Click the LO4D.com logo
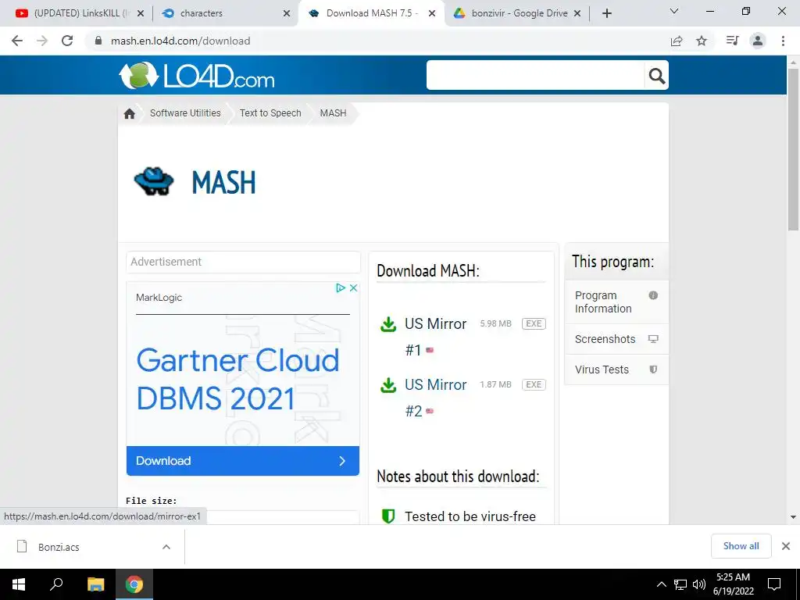The width and height of the screenshot is (800, 600). point(197,76)
